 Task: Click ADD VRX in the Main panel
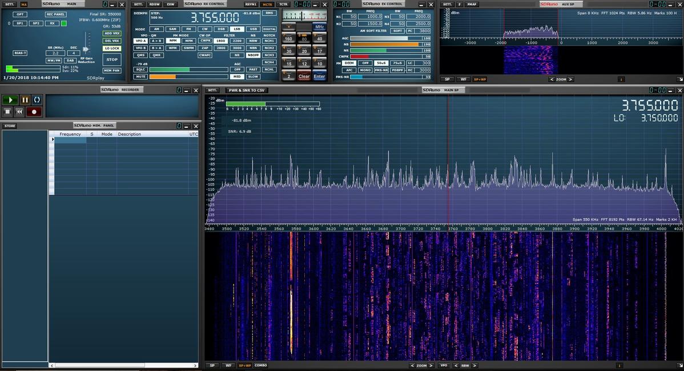112,33
